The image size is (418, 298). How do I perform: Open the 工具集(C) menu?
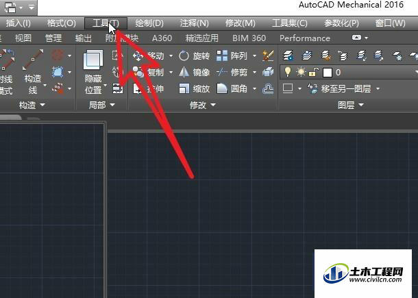[290, 23]
